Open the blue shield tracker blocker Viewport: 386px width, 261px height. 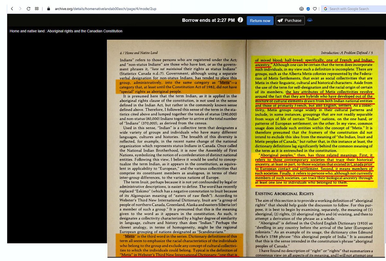(x=308, y=9)
